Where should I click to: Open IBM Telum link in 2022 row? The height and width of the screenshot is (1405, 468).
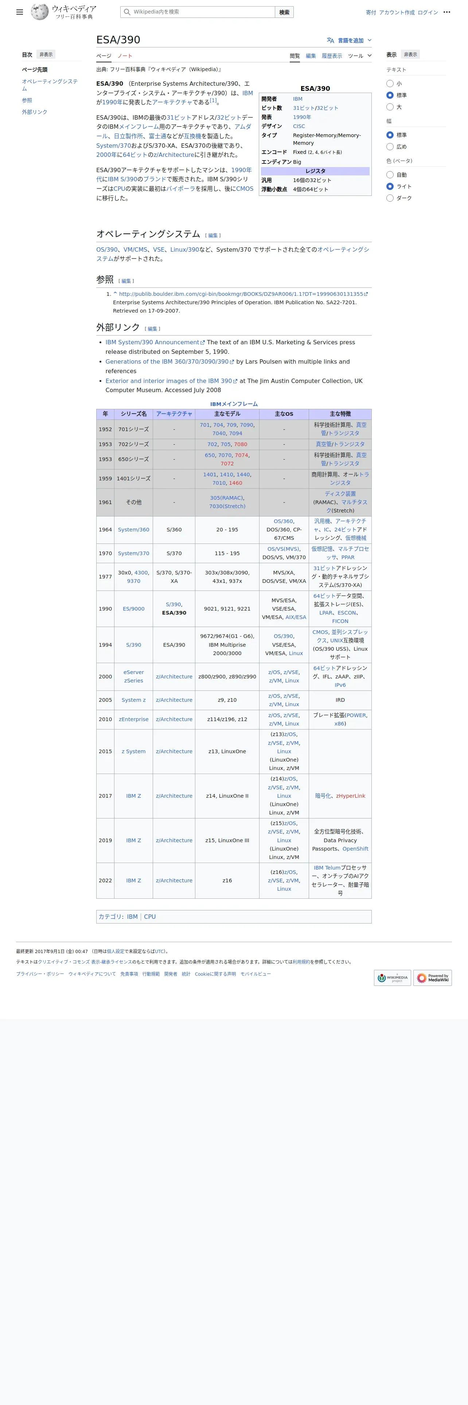327,868
